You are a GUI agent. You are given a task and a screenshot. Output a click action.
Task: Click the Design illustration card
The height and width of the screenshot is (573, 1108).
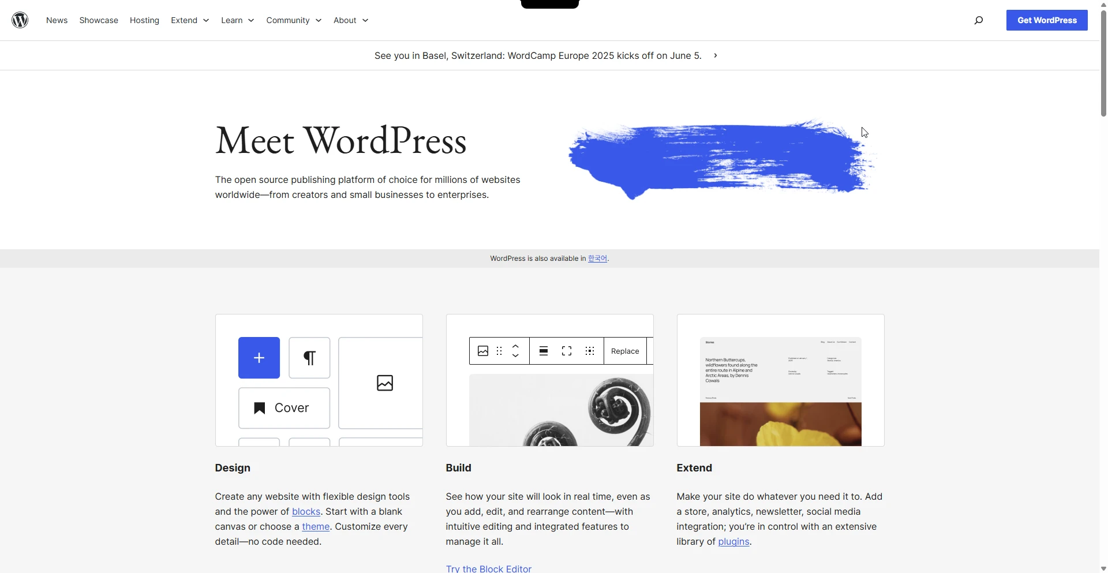click(319, 380)
